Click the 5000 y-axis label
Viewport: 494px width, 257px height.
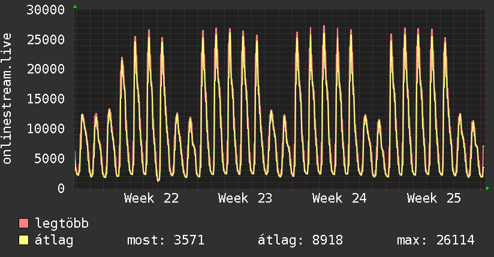[x=50, y=158]
